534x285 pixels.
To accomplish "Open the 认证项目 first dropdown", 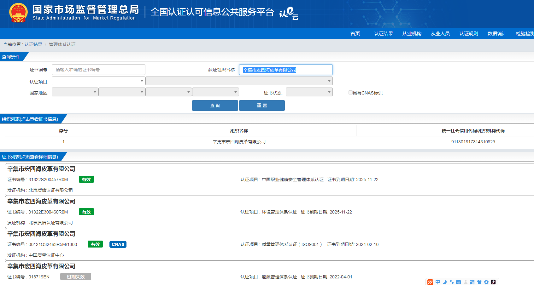I will coord(98,81).
